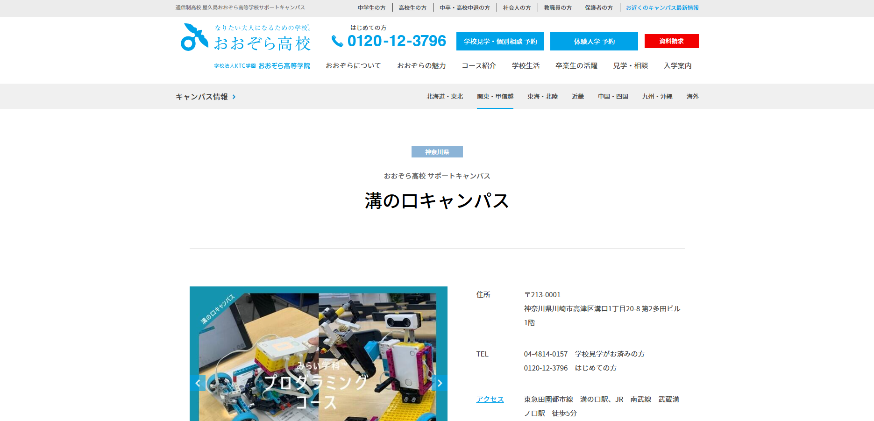Click the 住所 label

tap(483, 294)
